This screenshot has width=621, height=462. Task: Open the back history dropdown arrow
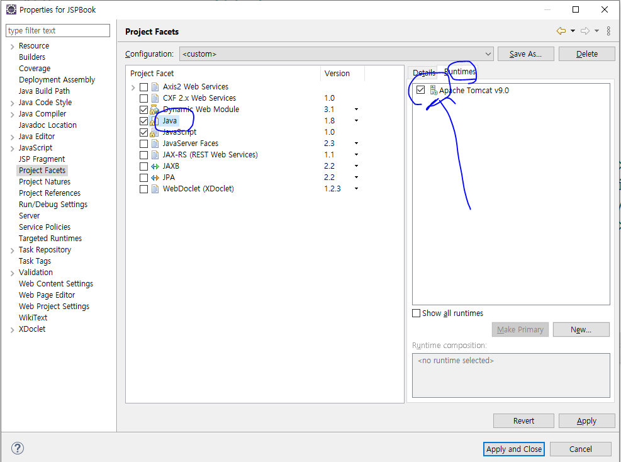[573, 31]
